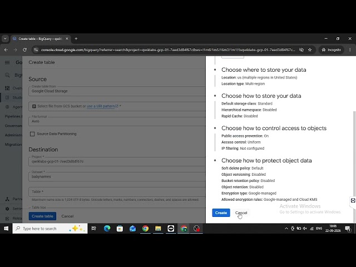Image resolution: width=356 pixels, height=267 pixels.
Task: Open Release notes in the sidebar
Action: coord(13,219)
